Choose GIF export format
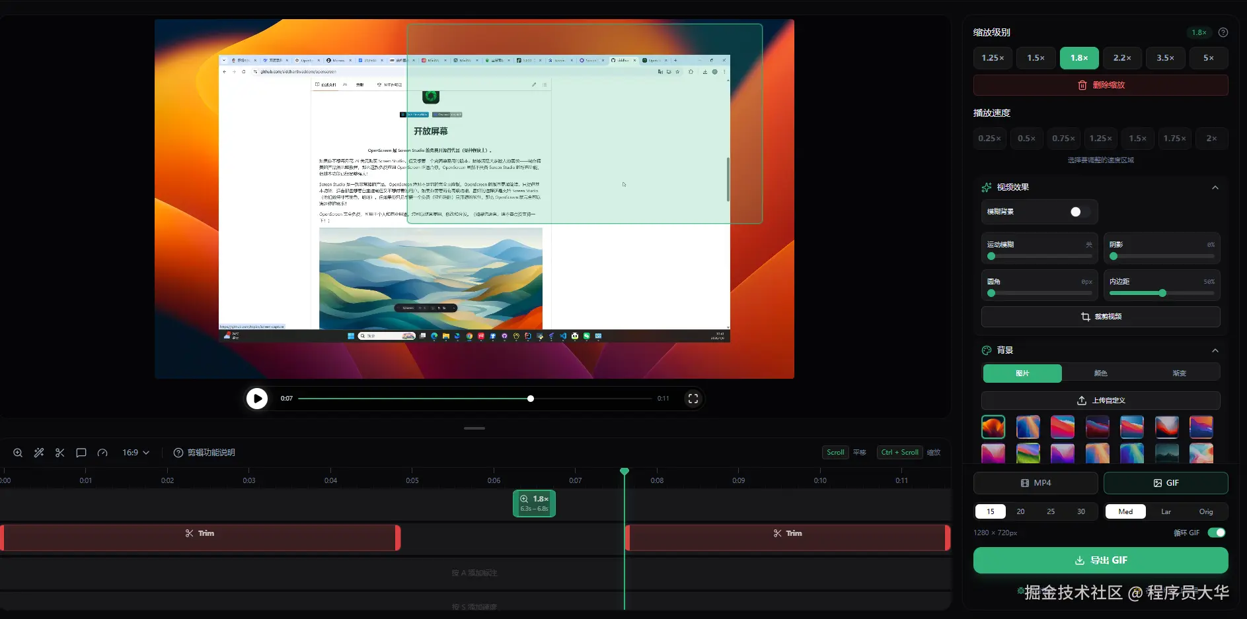The width and height of the screenshot is (1247, 619). tap(1166, 483)
